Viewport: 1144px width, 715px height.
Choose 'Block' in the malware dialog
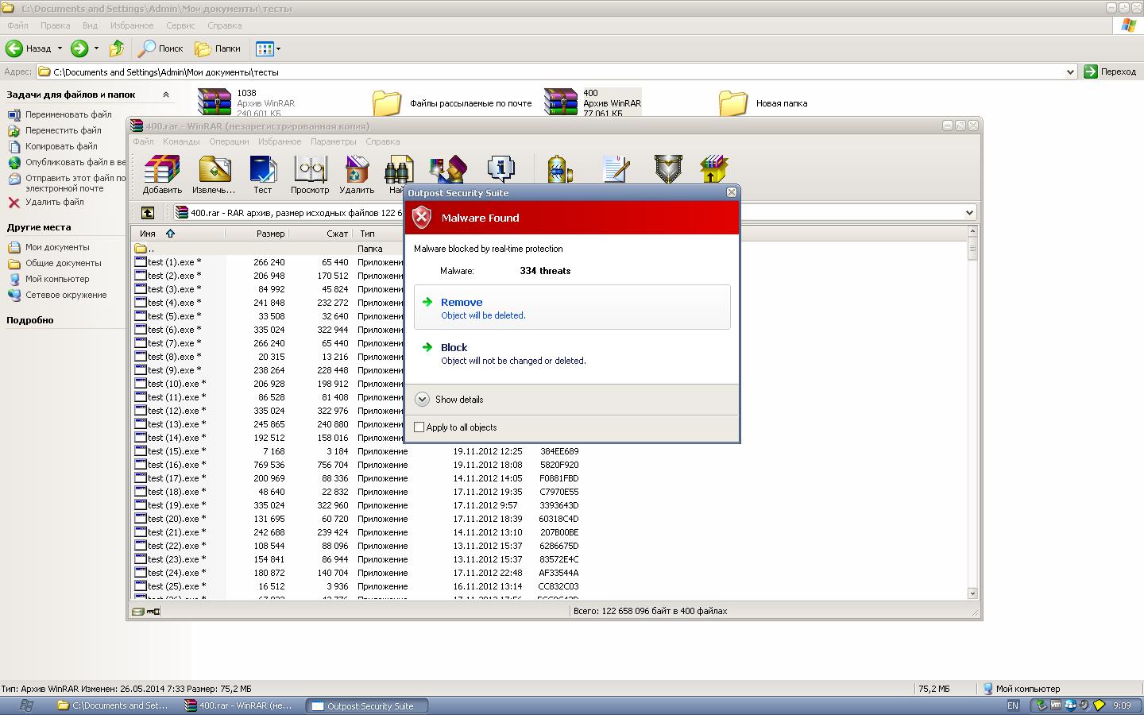pyautogui.click(x=572, y=353)
